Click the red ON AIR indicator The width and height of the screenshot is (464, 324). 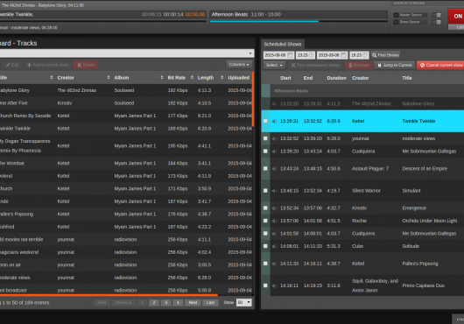click(456, 17)
